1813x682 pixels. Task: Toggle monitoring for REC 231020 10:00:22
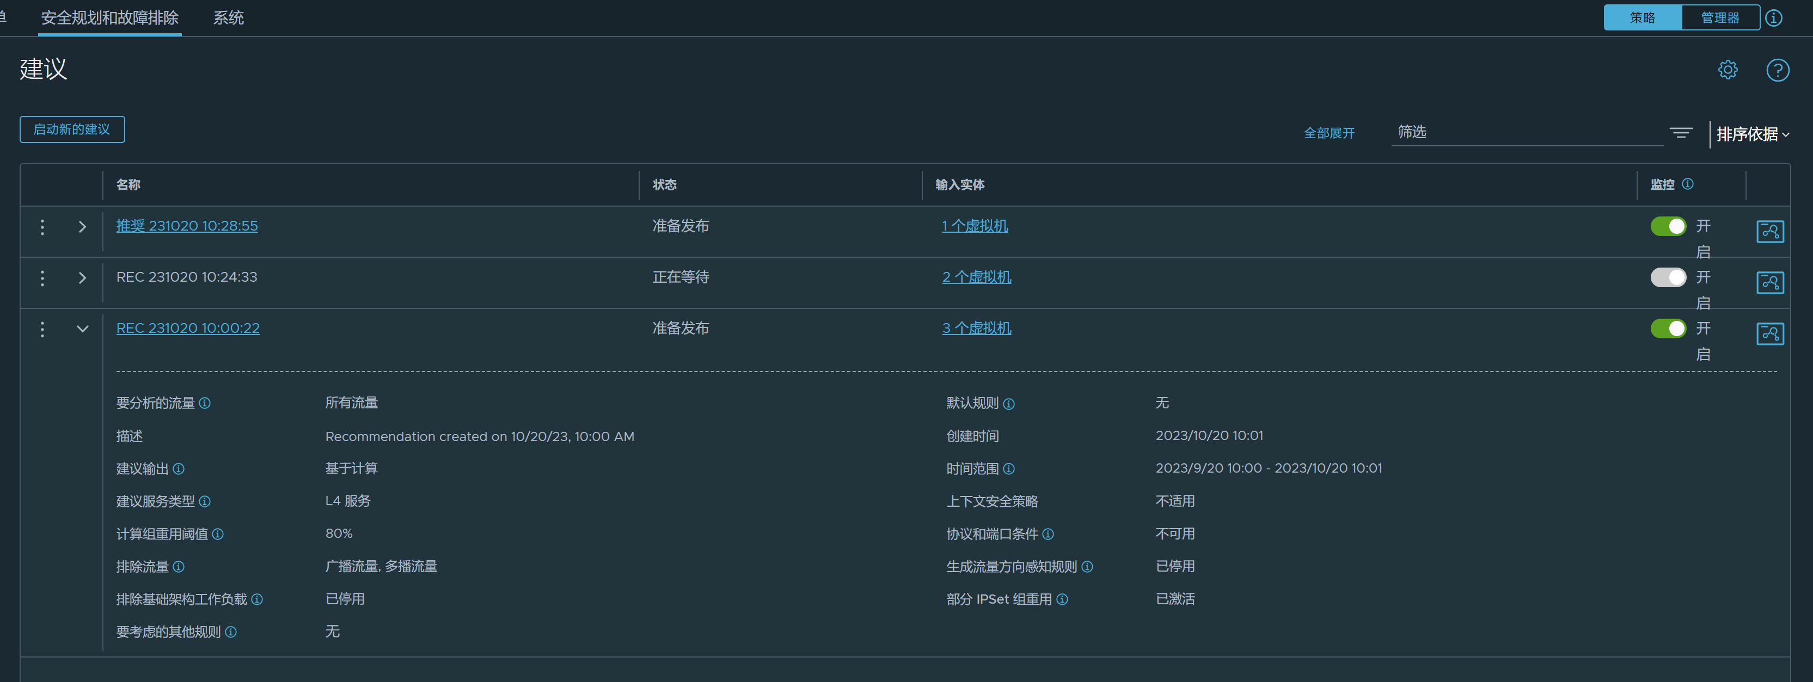coord(1668,328)
